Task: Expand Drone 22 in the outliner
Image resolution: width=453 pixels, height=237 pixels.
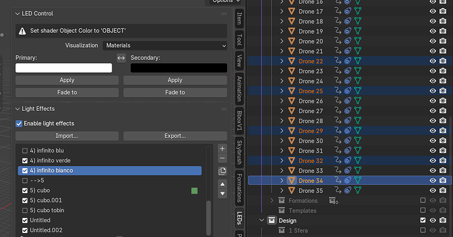Action: click(282, 61)
